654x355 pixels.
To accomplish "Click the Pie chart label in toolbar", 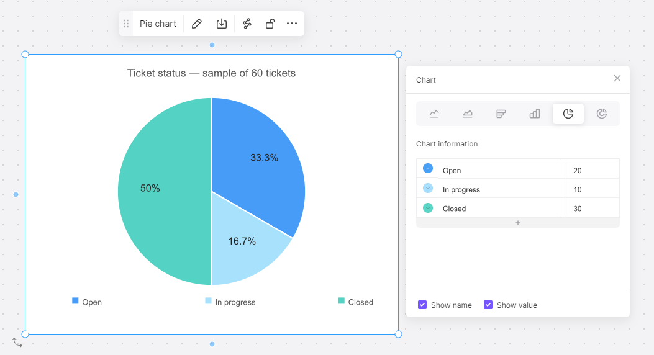I will (x=158, y=24).
